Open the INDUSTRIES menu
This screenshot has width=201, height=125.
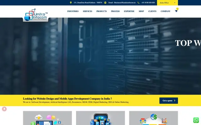[73, 11]
